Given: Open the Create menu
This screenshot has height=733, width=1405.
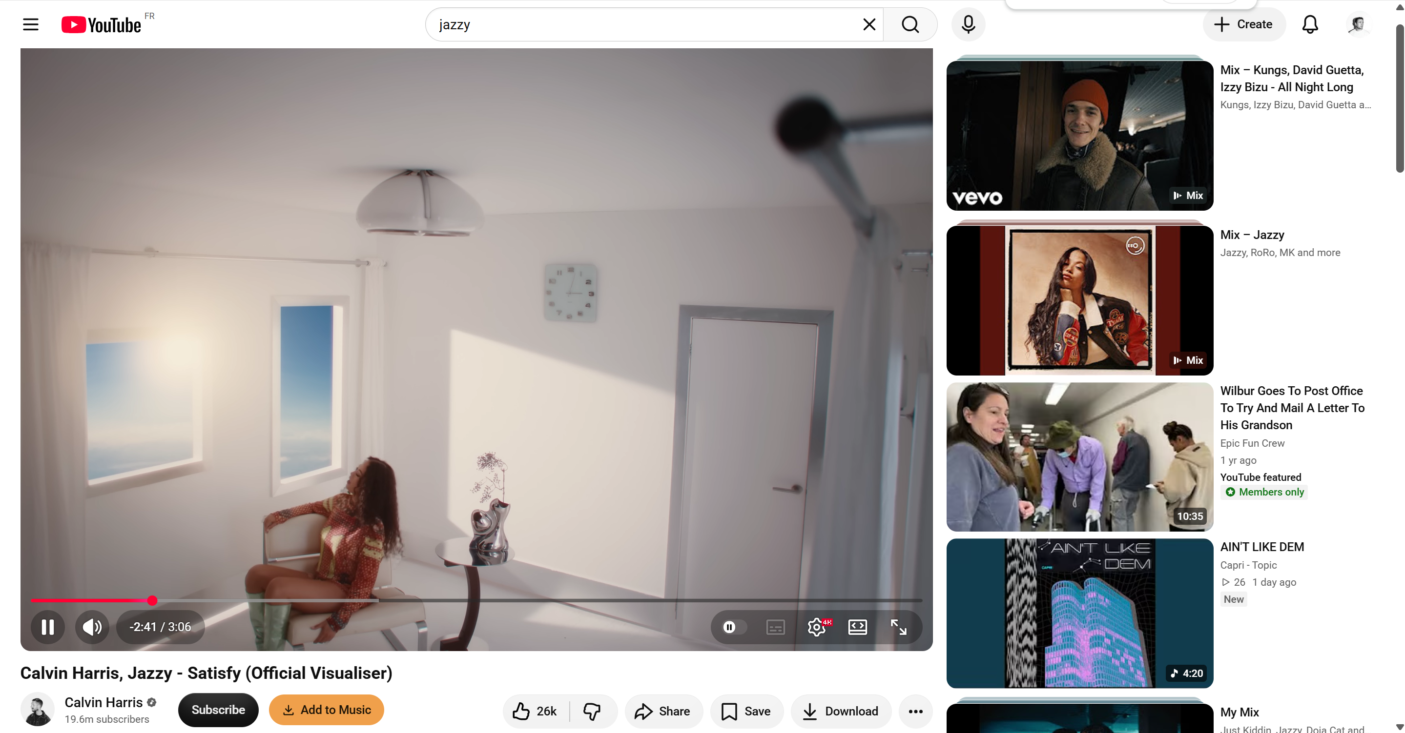Looking at the screenshot, I should point(1243,24).
